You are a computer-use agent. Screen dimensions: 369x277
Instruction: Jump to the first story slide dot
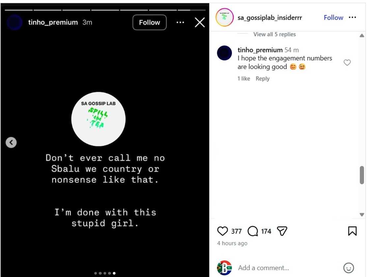click(96, 273)
